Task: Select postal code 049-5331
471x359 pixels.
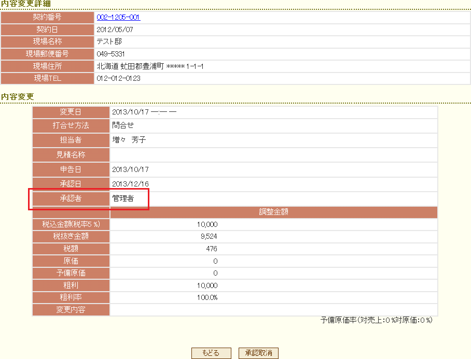Action: coord(110,54)
